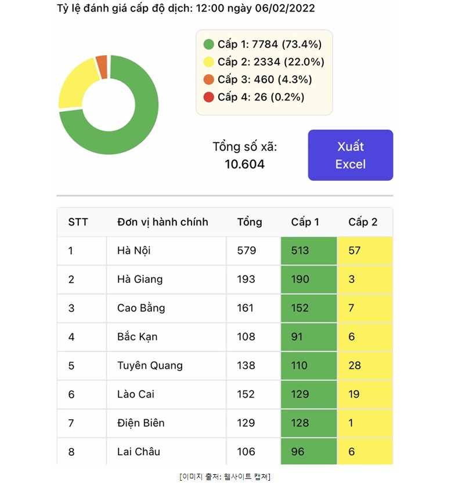
Task: Click the Cấp 1 column header
Action: click(x=305, y=222)
